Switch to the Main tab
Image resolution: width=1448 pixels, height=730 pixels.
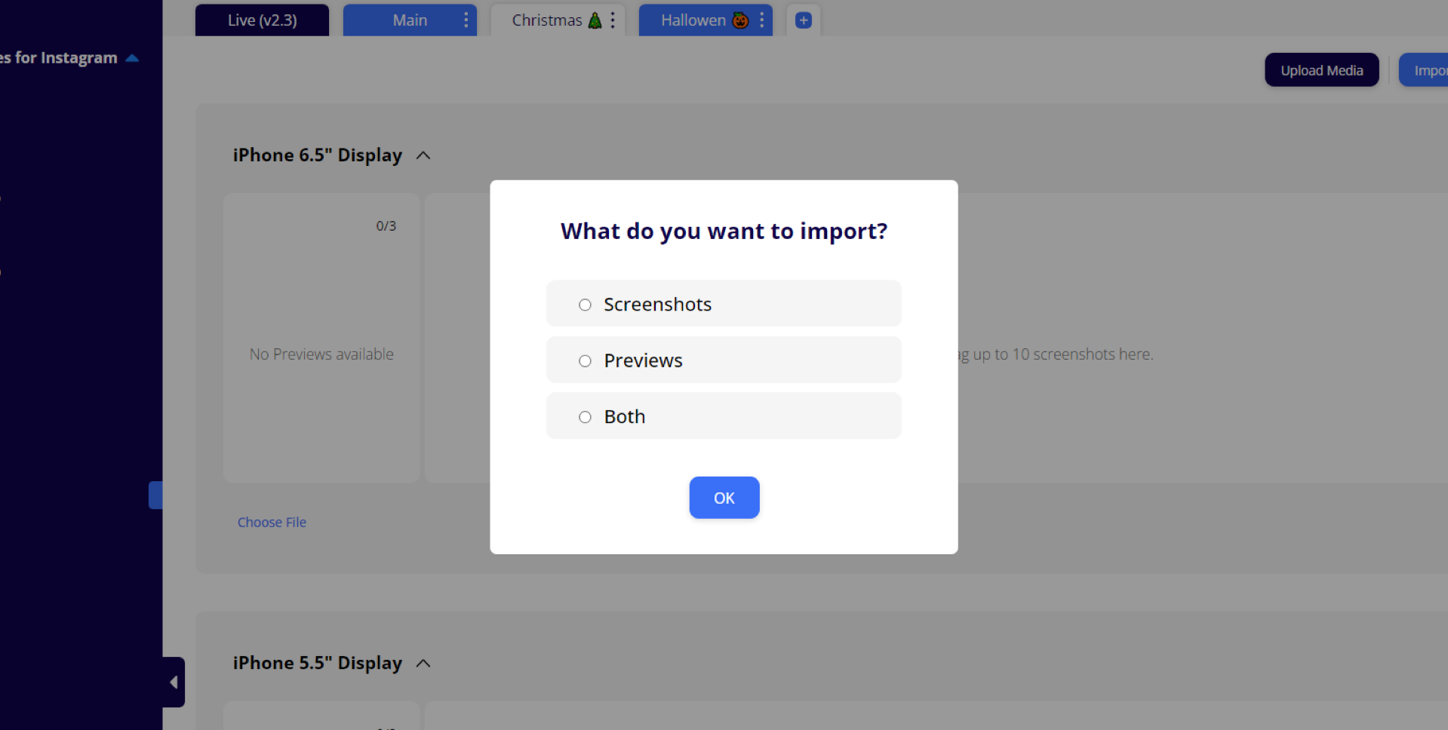[409, 20]
